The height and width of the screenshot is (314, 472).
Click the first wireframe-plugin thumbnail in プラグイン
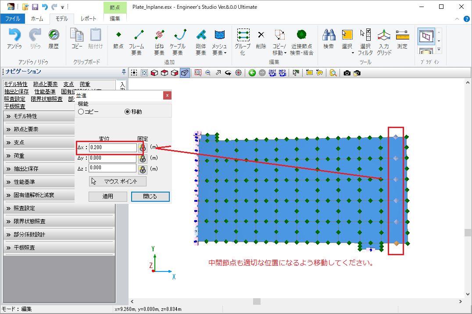click(426, 36)
